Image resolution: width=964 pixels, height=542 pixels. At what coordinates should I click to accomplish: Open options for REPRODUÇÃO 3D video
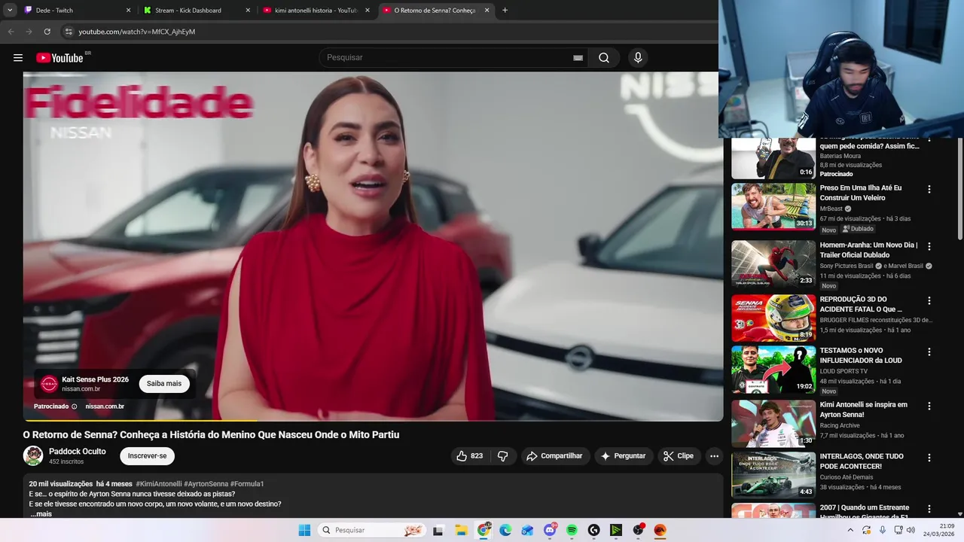click(x=929, y=300)
